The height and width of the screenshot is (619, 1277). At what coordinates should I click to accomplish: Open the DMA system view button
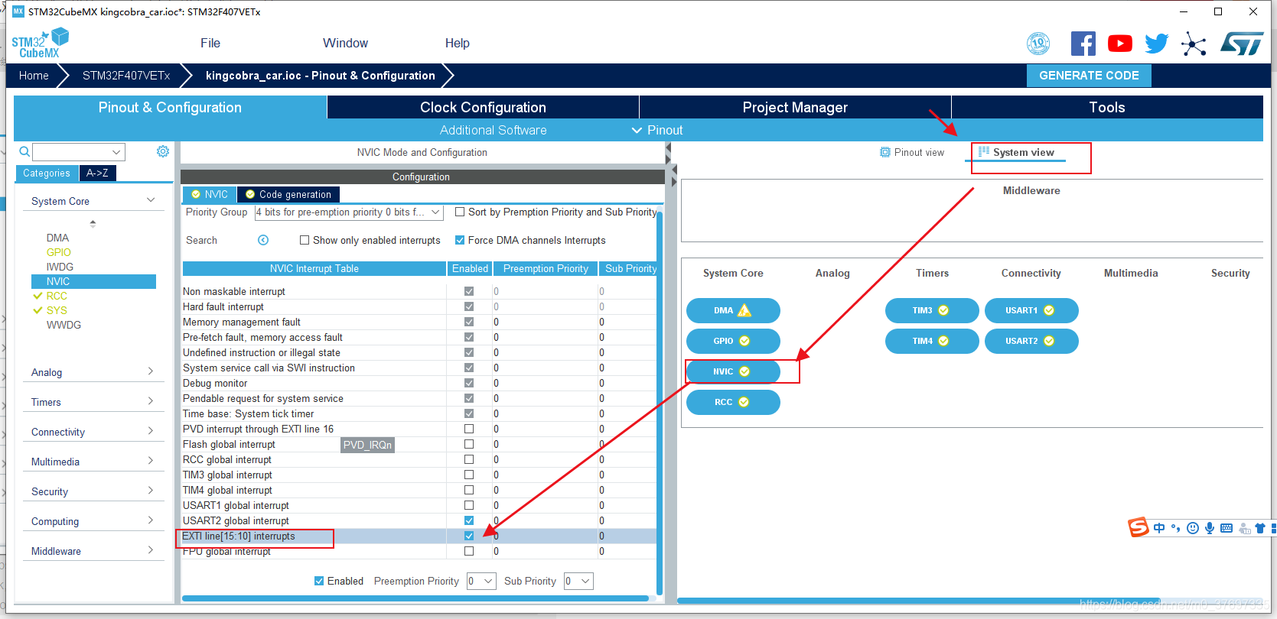point(733,310)
